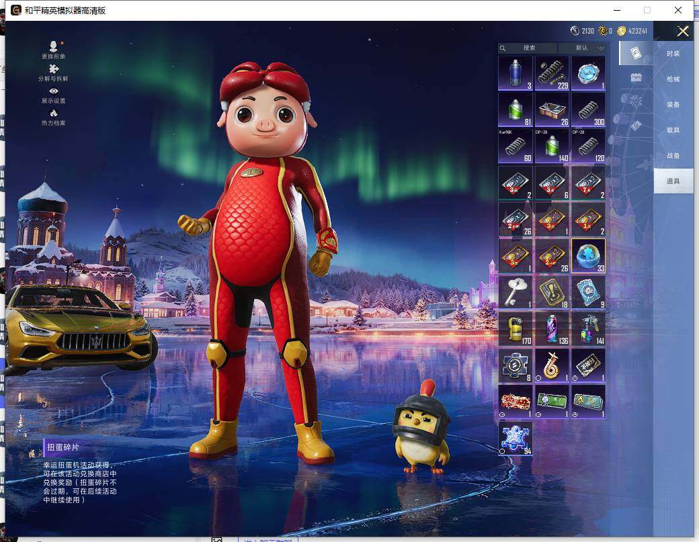Viewport: 699px width, 542px height.
Task: Select the red sparkling item count 1
Action: 515,402
